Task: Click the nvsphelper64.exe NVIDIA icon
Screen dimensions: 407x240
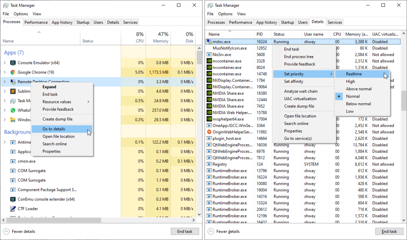Action: point(209,119)
